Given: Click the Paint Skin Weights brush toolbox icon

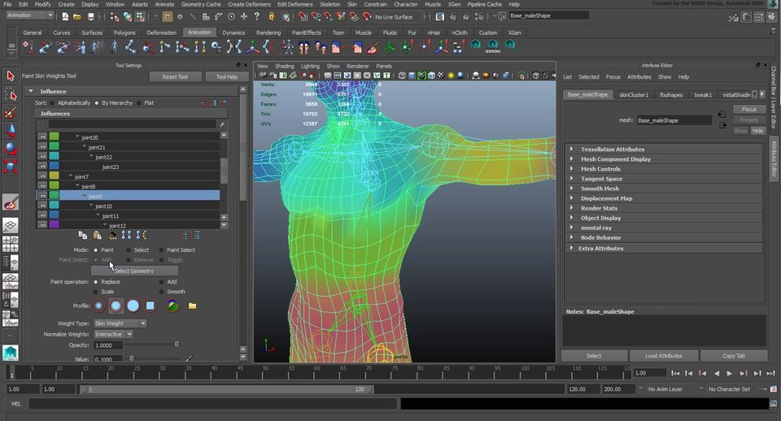Looking at the screenshot, I should tap(11, 202).
